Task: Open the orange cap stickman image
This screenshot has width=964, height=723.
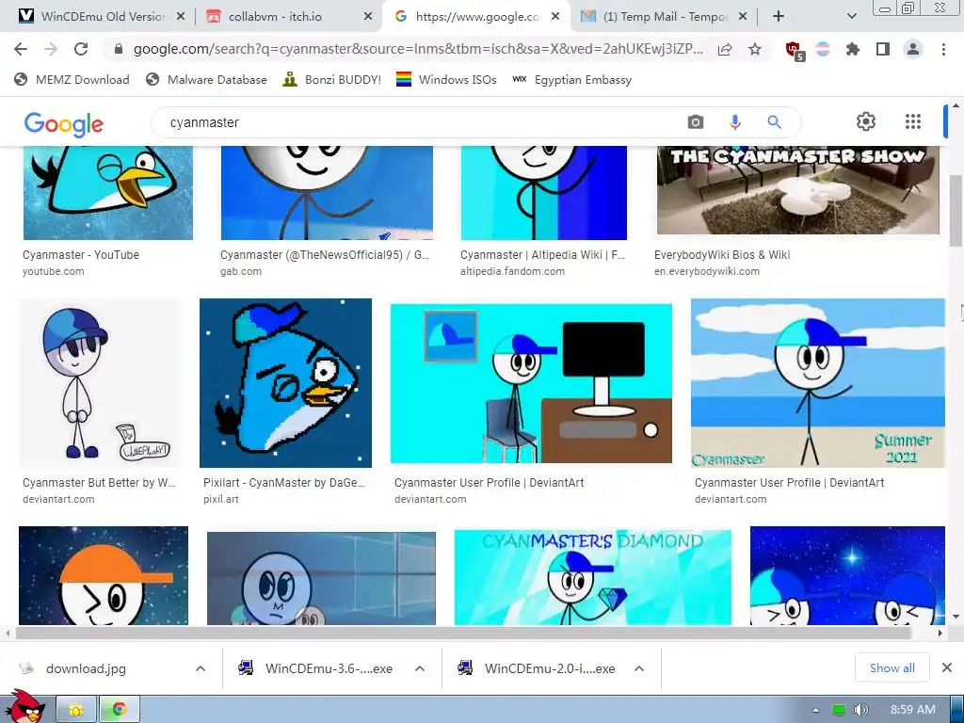Action: 104,575
